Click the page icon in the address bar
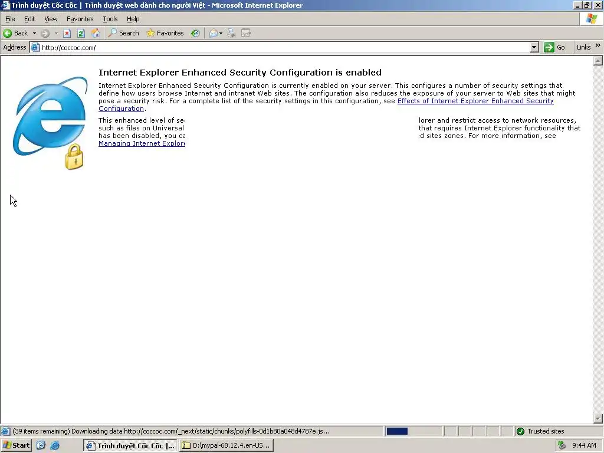The height and width of the screenshot is (453, 604). coord(35,47)
